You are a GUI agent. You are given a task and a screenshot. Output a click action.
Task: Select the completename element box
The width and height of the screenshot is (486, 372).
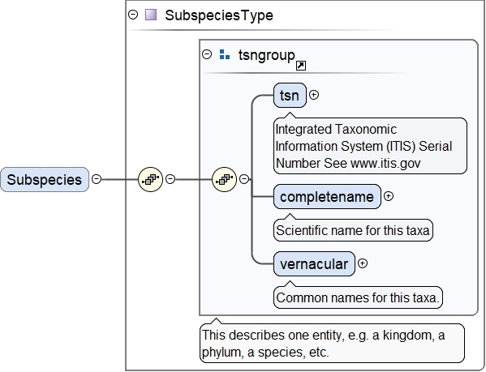(327, 196)
